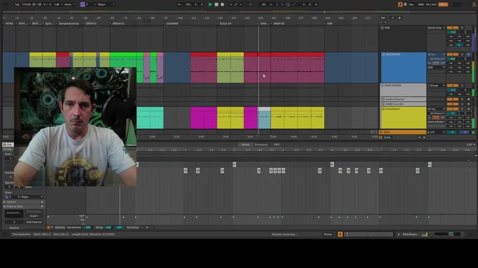Click the pencil Draw Mode icon
The width and height of the screenshot is (478, 268).
coord(400,4)
